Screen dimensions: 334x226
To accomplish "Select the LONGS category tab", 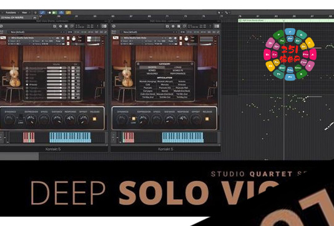I will tap(178, 67).
